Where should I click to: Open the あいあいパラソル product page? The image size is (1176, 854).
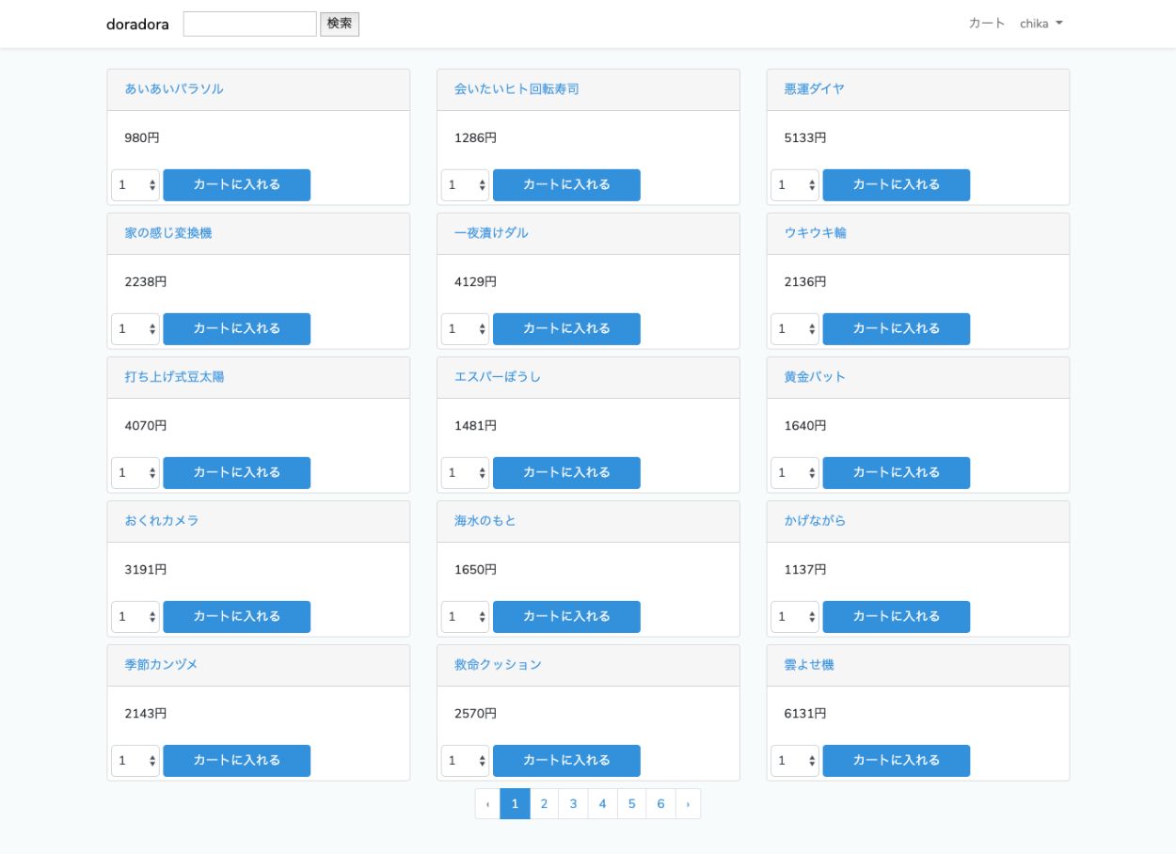click(174, 89)
